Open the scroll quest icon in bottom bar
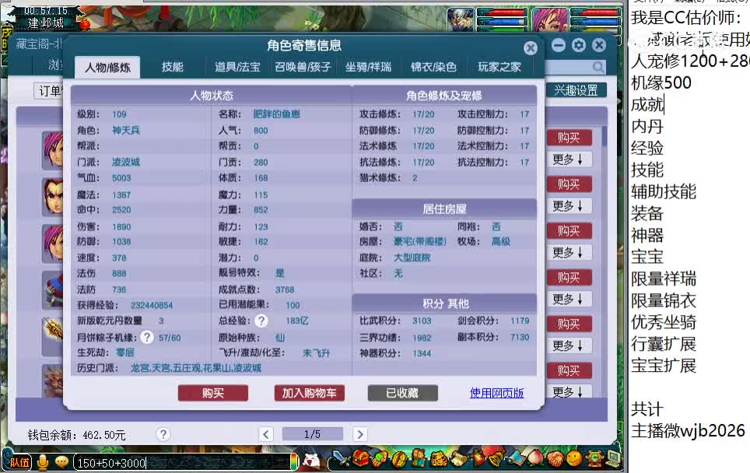The width and height of the screenshot is (750, 473). click(458, 460)
